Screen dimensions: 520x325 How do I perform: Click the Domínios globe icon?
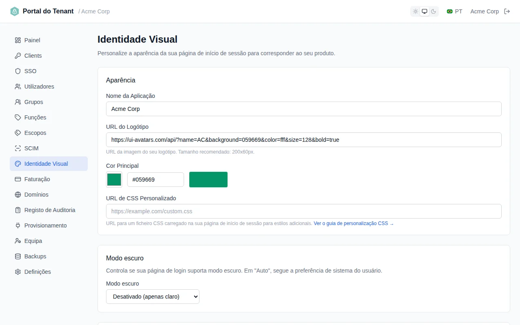tap(18, 195)
